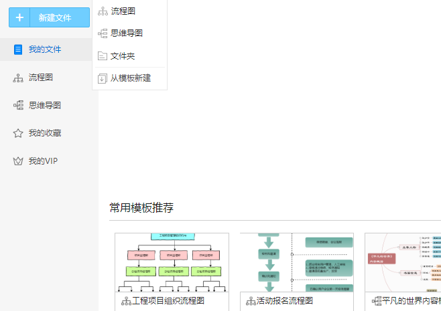Open the 平凡的世界 mind map thumbnail
This screenshot has width=441, height=311.
[403, 262]
